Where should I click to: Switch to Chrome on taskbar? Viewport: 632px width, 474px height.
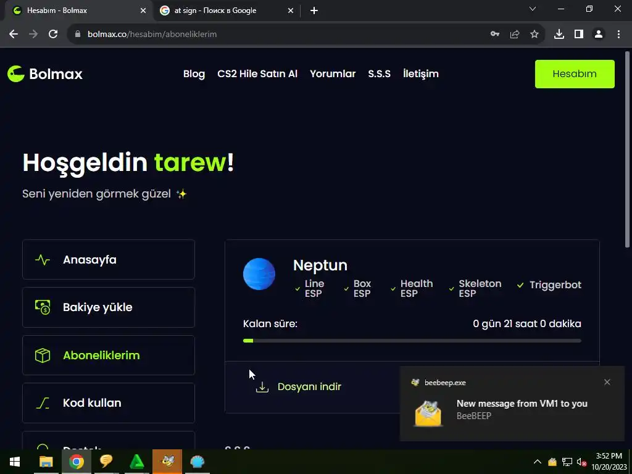(76, 462)
